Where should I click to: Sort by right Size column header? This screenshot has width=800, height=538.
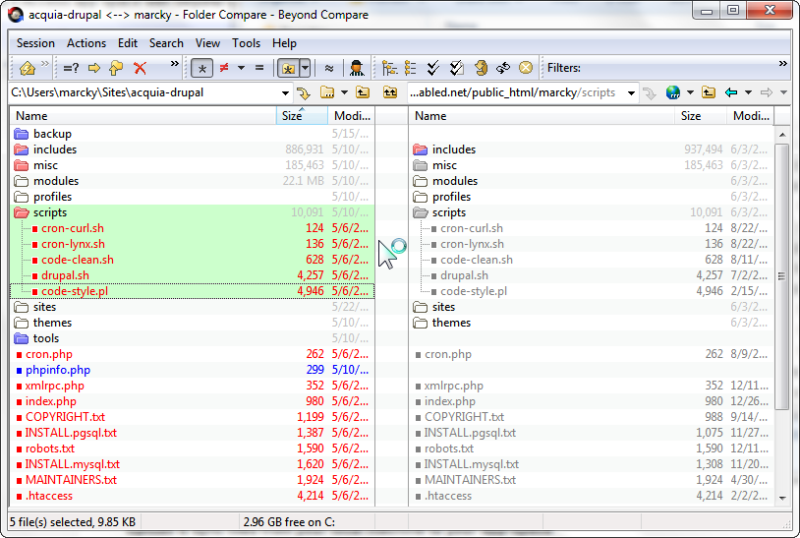click(701, 116)
